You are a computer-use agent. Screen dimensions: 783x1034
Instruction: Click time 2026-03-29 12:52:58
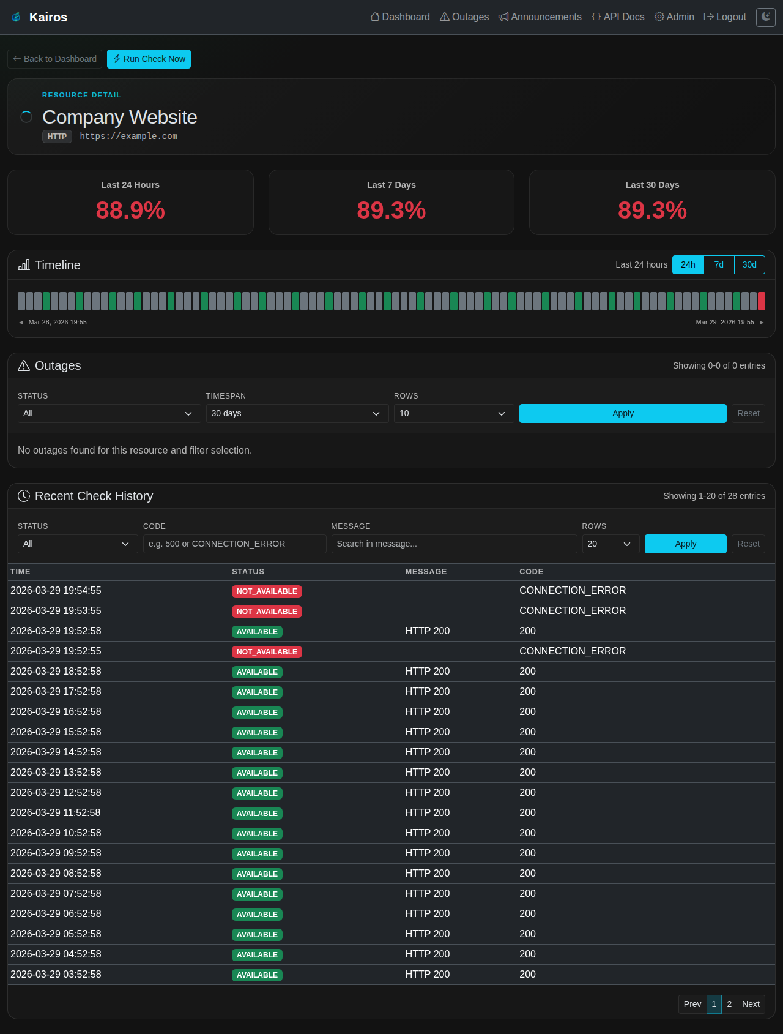pyautogui.click(x=56, y=793)
